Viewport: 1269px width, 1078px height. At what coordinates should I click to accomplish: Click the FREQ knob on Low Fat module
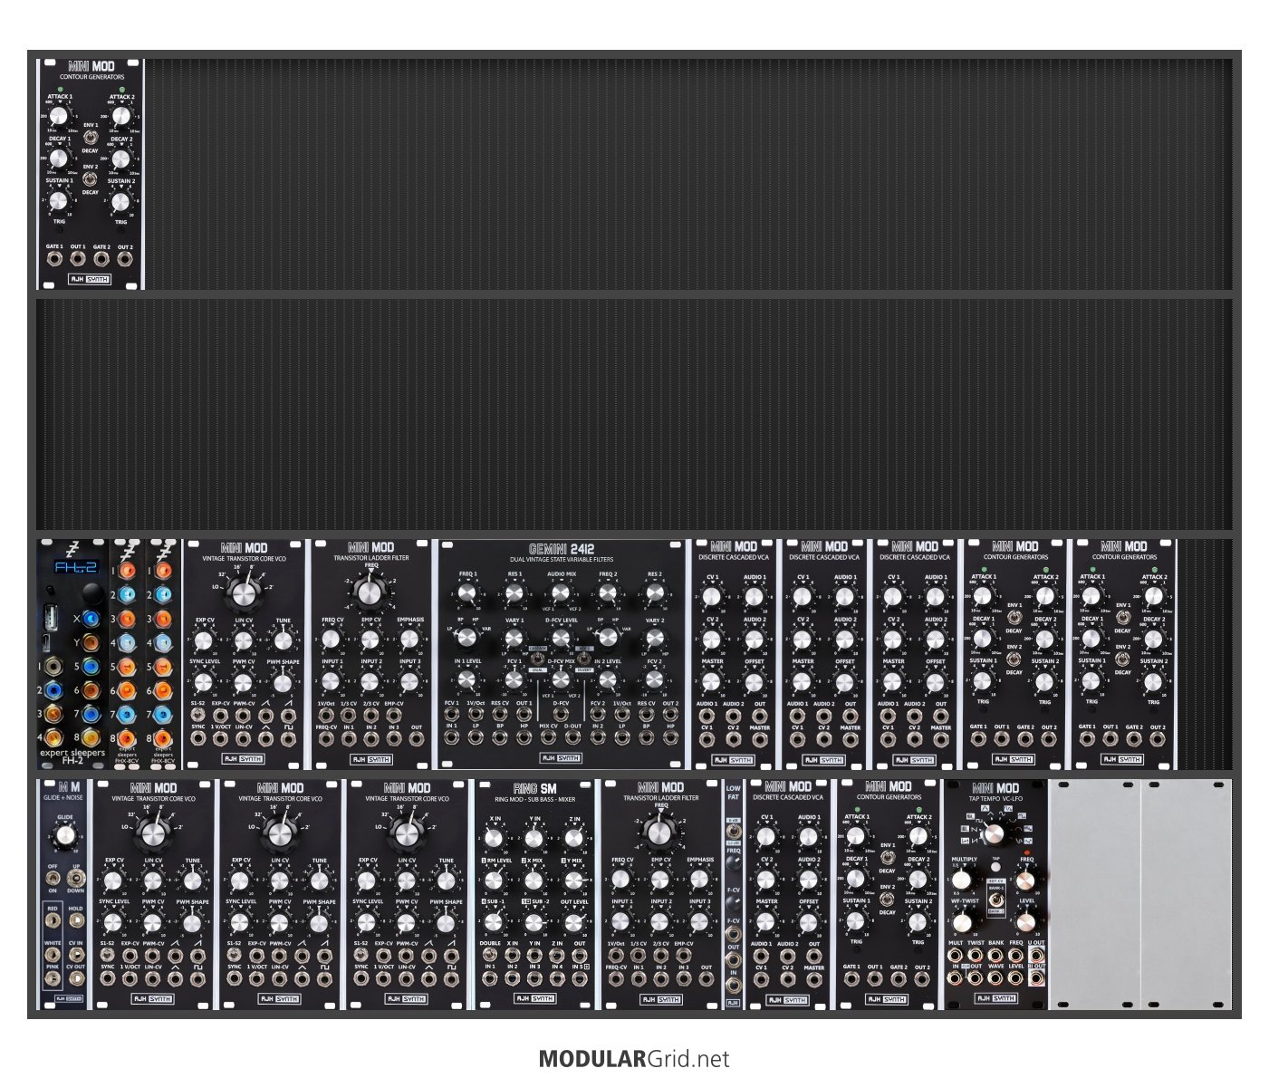pos(733,862)
